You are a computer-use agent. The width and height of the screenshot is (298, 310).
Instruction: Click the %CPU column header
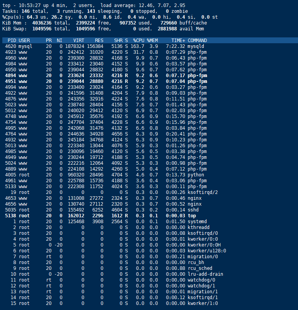pyautogui.click(x=138, y=41)
